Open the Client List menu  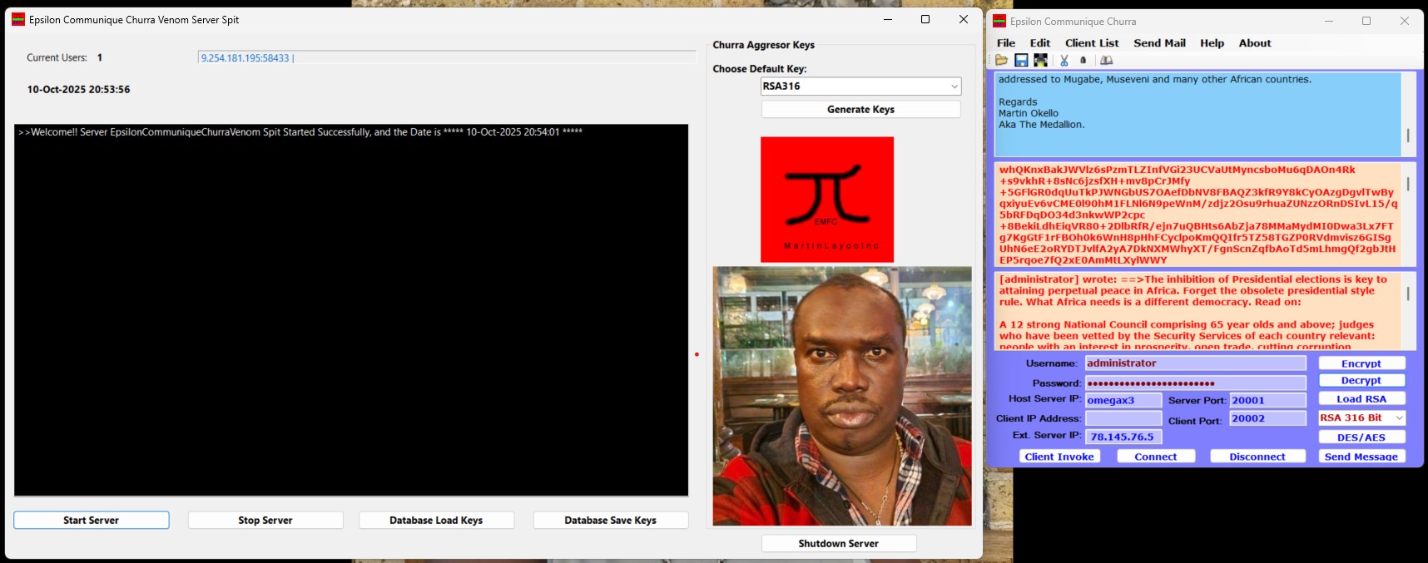1091,43
